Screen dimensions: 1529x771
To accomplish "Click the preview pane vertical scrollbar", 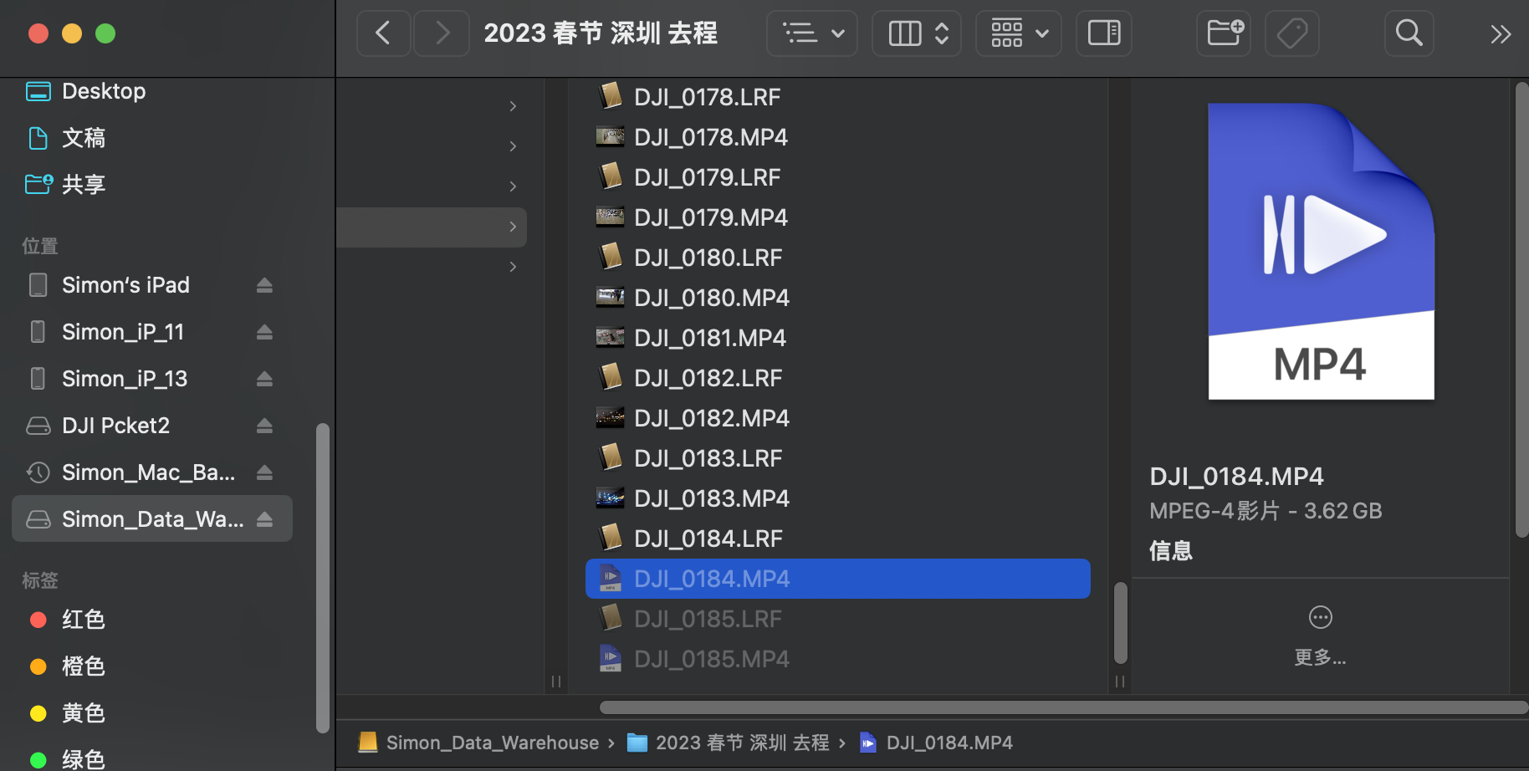I will tap(1522, 309).
